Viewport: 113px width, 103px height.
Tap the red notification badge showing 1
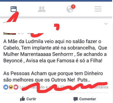tap(73, 7)
